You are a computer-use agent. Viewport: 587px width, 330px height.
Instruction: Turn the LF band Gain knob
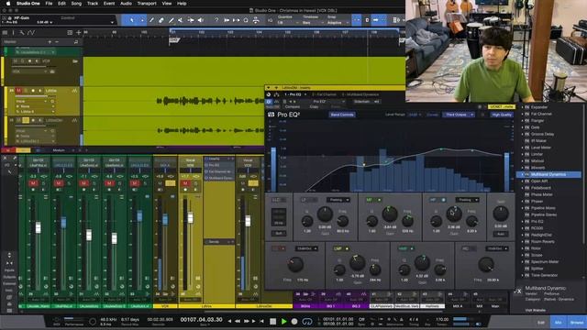325,214
